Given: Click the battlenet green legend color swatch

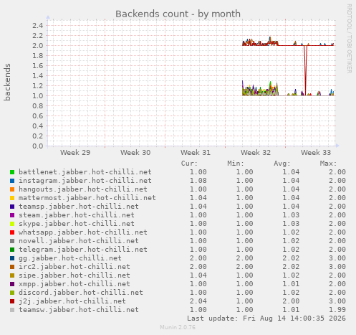Looking at the screenshot, I should tap(12, 172).
